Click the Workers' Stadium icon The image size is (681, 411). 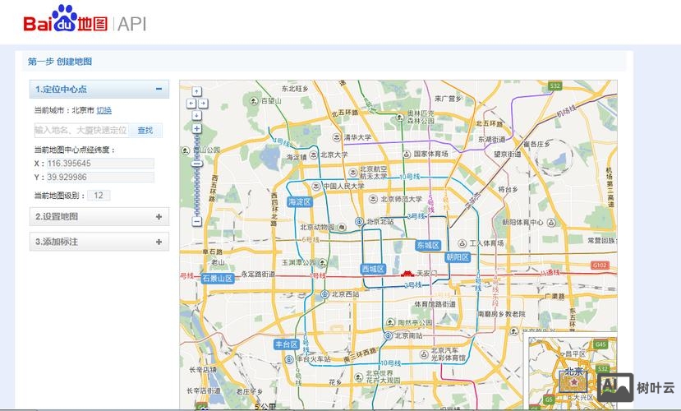coord(462,243)
